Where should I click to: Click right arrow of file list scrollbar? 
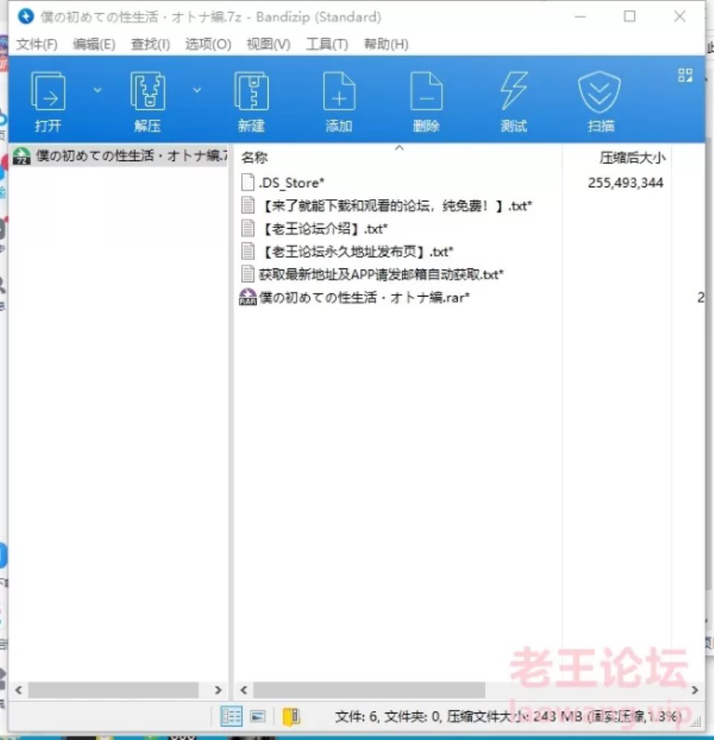click(x=695, y=690)
